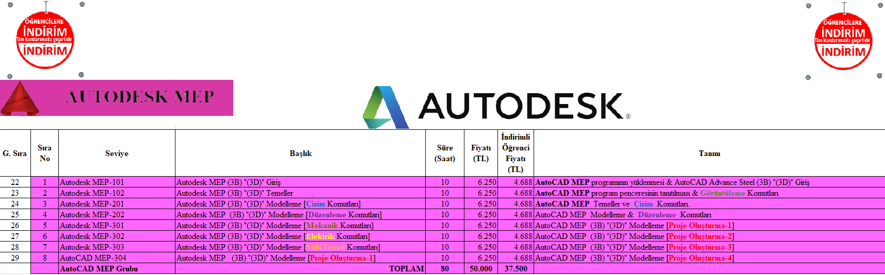Screen dimensions: 885x275
Task: Click the Autodesk MEP-102 cell
Action: [117, 193]
